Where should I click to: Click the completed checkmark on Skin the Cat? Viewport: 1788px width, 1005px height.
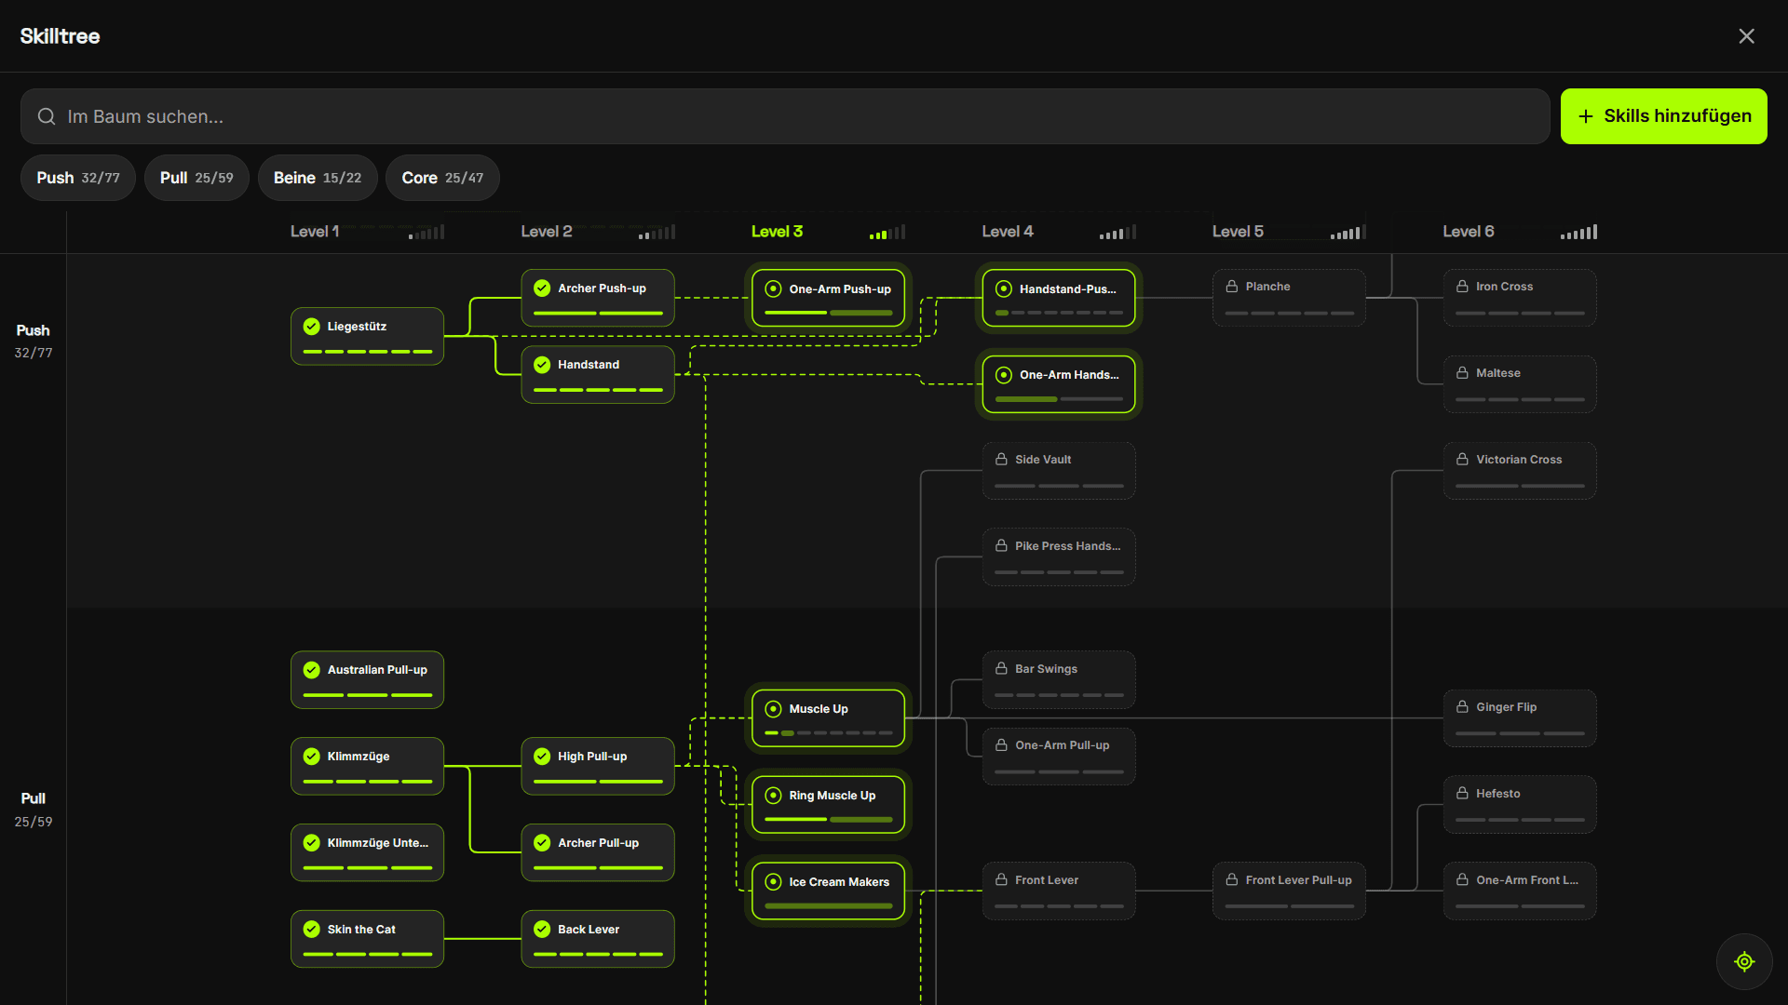[312, 930]
